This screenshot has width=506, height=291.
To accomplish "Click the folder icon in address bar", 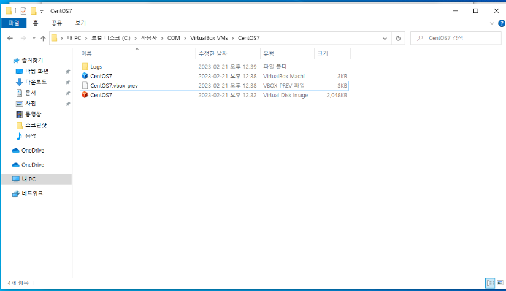I will point(54,38).
